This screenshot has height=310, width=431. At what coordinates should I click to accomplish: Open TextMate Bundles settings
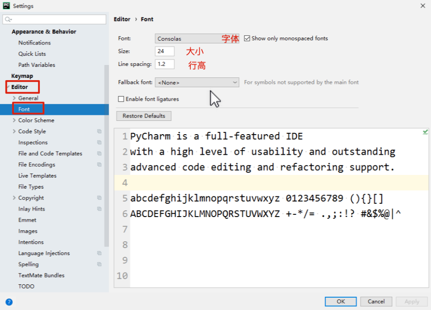pos(41,275)
